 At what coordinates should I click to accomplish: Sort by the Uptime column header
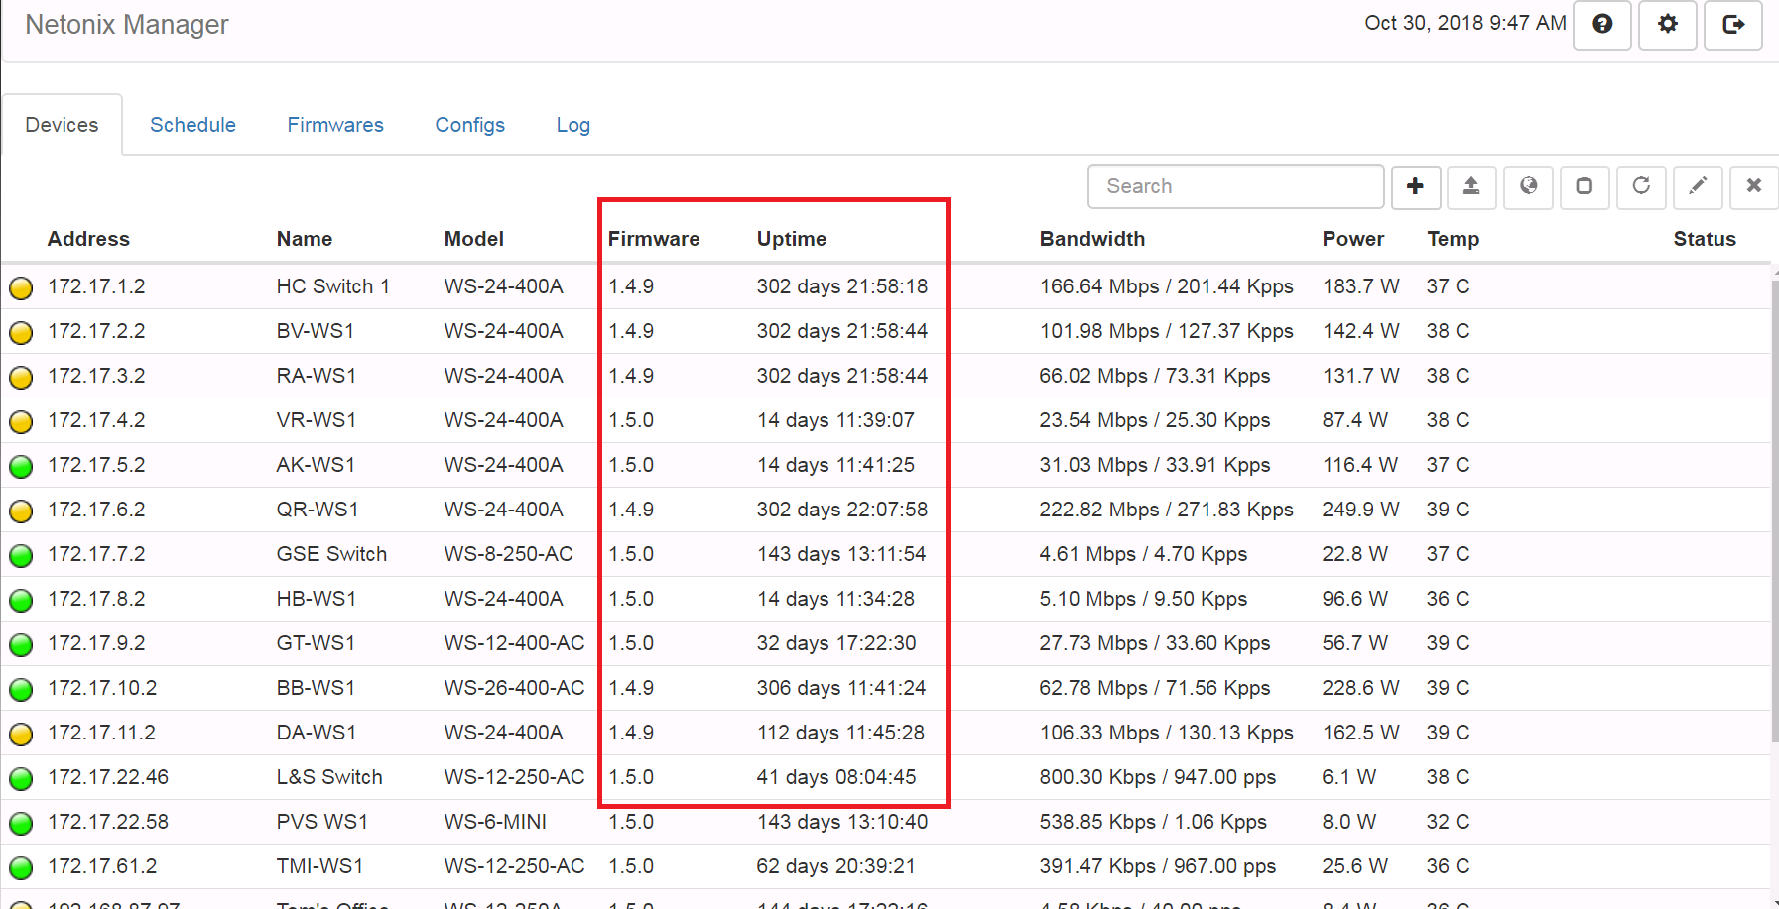[791, 239]
